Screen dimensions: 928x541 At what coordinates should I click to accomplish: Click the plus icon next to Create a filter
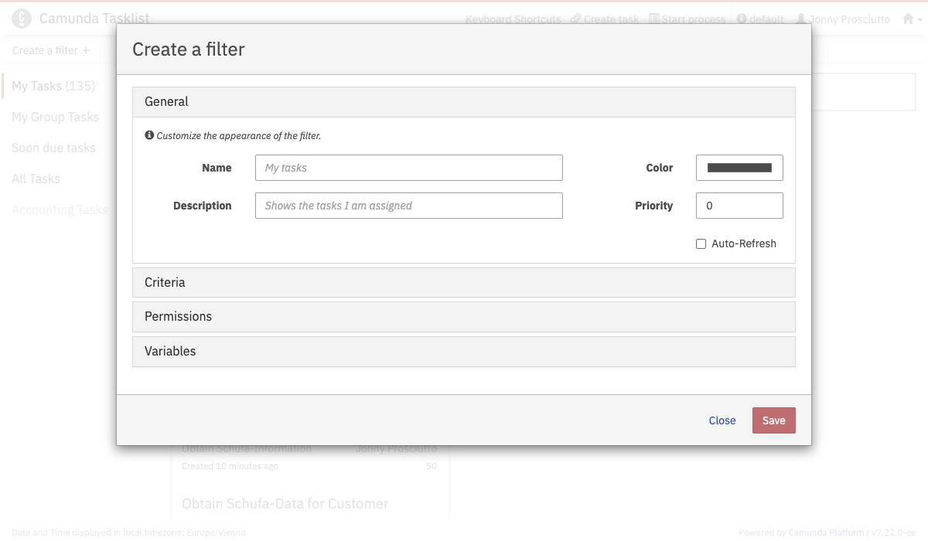coord(86,50)
